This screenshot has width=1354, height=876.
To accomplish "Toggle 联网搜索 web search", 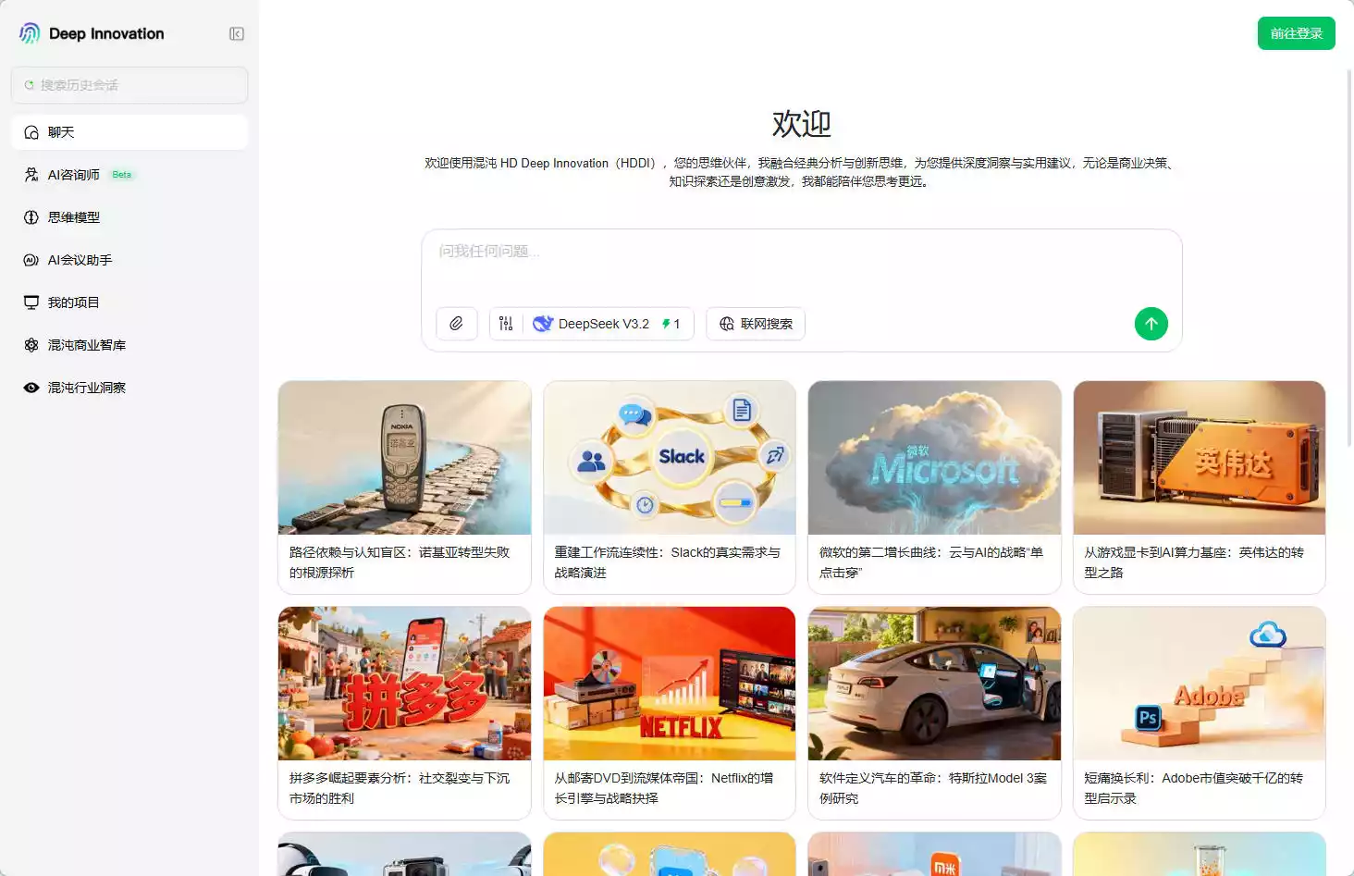I will coord(756,324).
